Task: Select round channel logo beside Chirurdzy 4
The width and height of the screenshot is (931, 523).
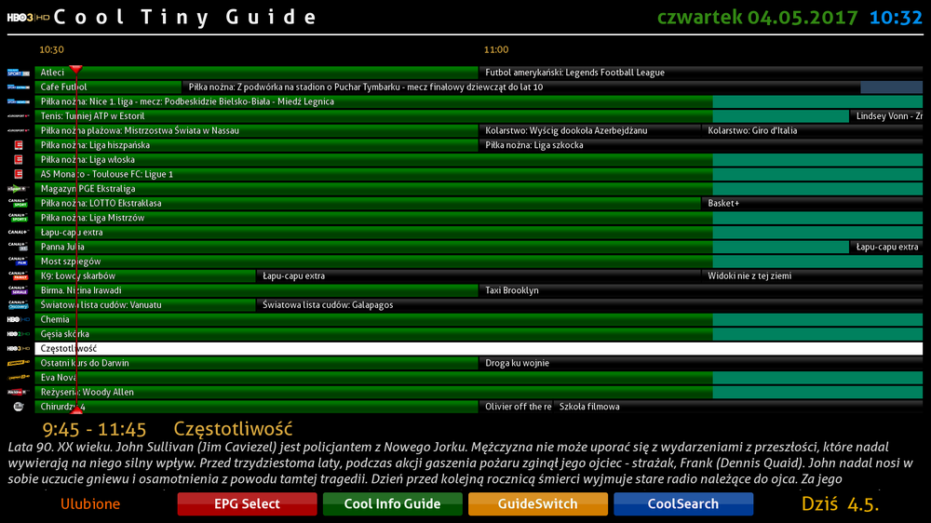Action: [x=19, y=408]
